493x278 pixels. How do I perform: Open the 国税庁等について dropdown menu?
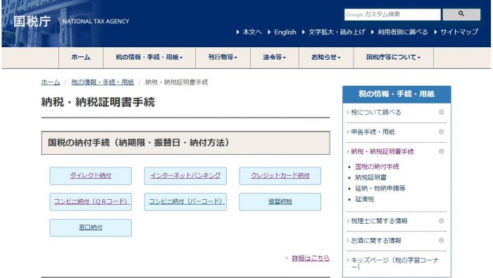[x=393, y=57]
